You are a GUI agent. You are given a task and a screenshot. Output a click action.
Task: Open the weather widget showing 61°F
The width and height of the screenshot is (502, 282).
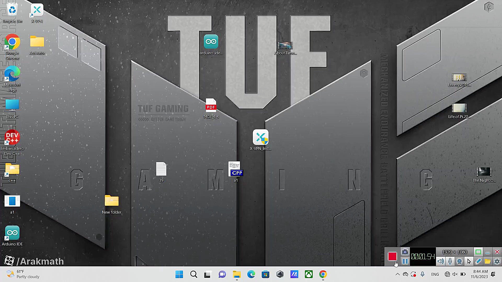(23, 274)
